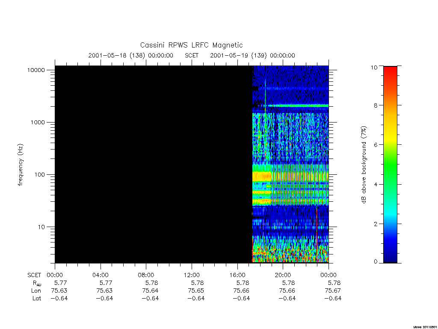Click the 1000 frequency tick label
The height and width of the screenshot is (329, 438).
click(x=38, y=123)
